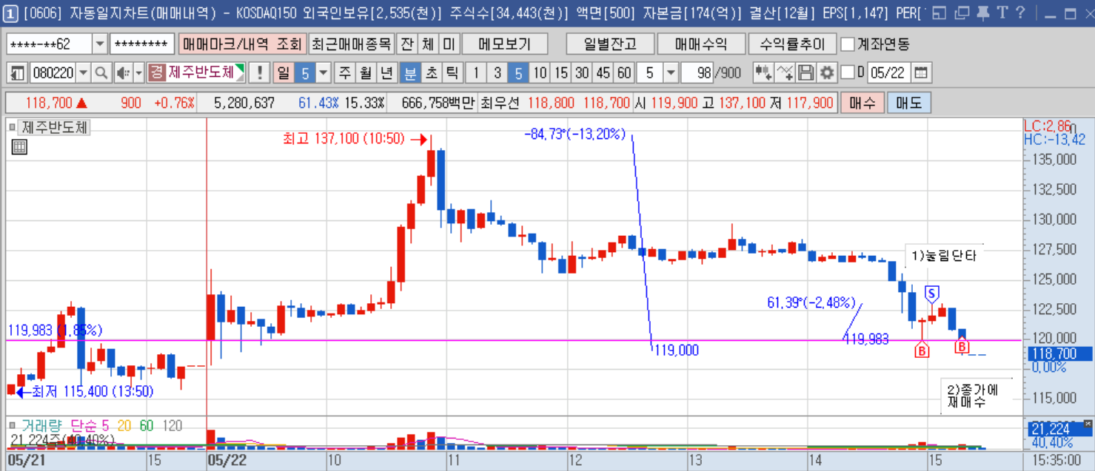This screenshot has width=1095, height=471.
Task: Click the exclamation mark info icon
Action: (x=259, y=73)
